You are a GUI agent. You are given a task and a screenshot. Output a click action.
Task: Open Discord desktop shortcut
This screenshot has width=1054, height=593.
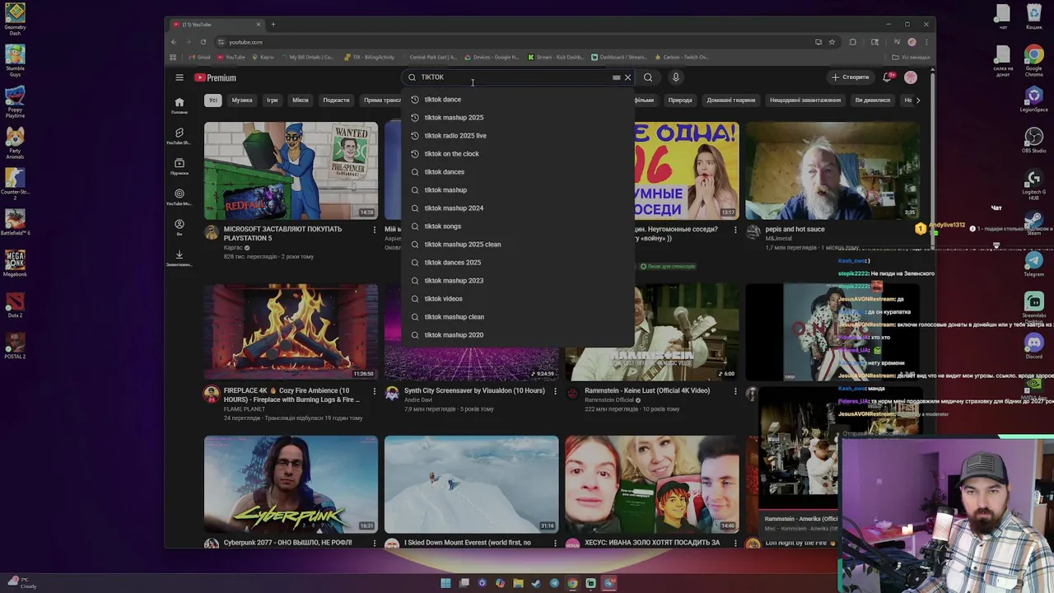click(x=1033, y=347)
